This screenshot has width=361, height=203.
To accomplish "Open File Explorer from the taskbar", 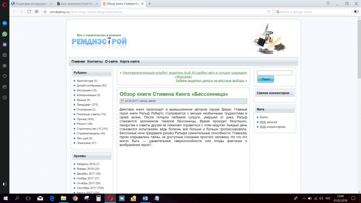I will pyautogui.click(x=64, y=198).
